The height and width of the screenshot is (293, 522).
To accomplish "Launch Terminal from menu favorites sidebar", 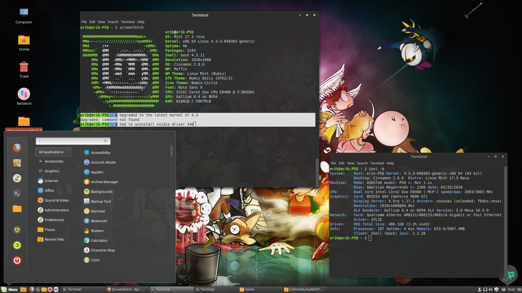I will tap(17, 193).
